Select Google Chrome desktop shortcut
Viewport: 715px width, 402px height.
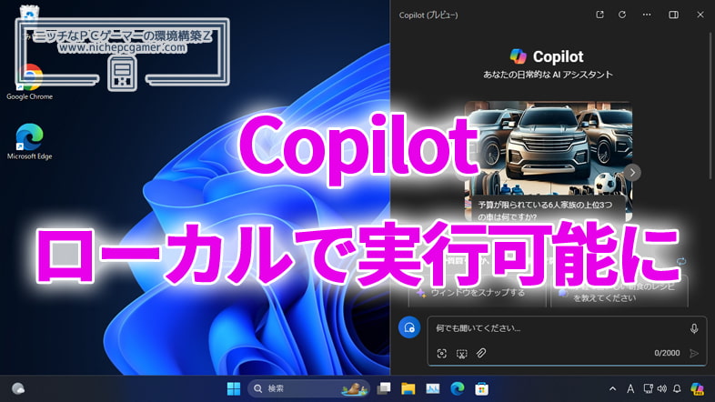(x=29, y=82)
